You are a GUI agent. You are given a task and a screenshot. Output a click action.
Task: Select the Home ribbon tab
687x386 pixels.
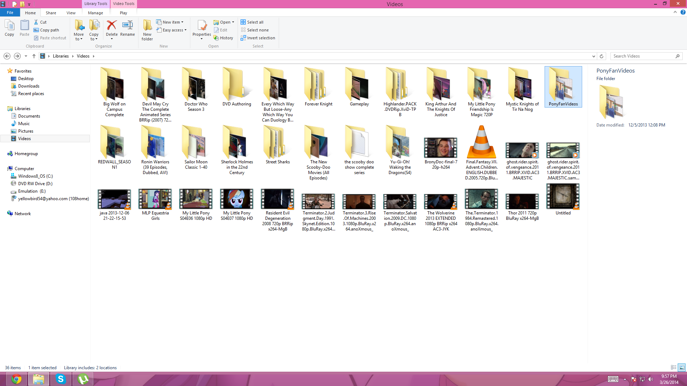click(30, 13)
